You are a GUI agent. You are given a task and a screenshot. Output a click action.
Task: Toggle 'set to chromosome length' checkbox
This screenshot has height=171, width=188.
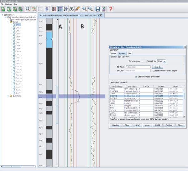pyautogui.click(x=154, y=71)
